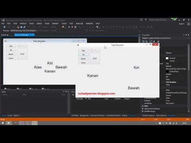Switch the Properties grid to Alphabetical view
The width and height of the screenshot is (191, 143).
coord(147,41)
